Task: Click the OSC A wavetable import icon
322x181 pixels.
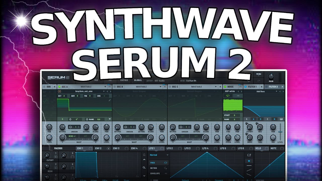Action: [x=60, y=91]
